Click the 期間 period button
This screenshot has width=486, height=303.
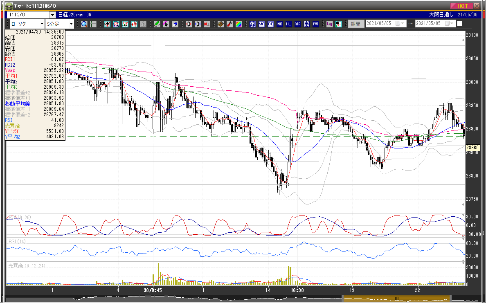point(356,24)
